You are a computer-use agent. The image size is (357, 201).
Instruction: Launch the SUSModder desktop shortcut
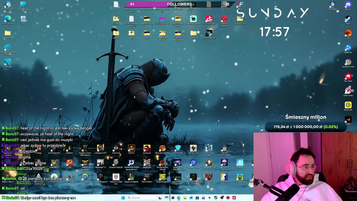(8, 63)
